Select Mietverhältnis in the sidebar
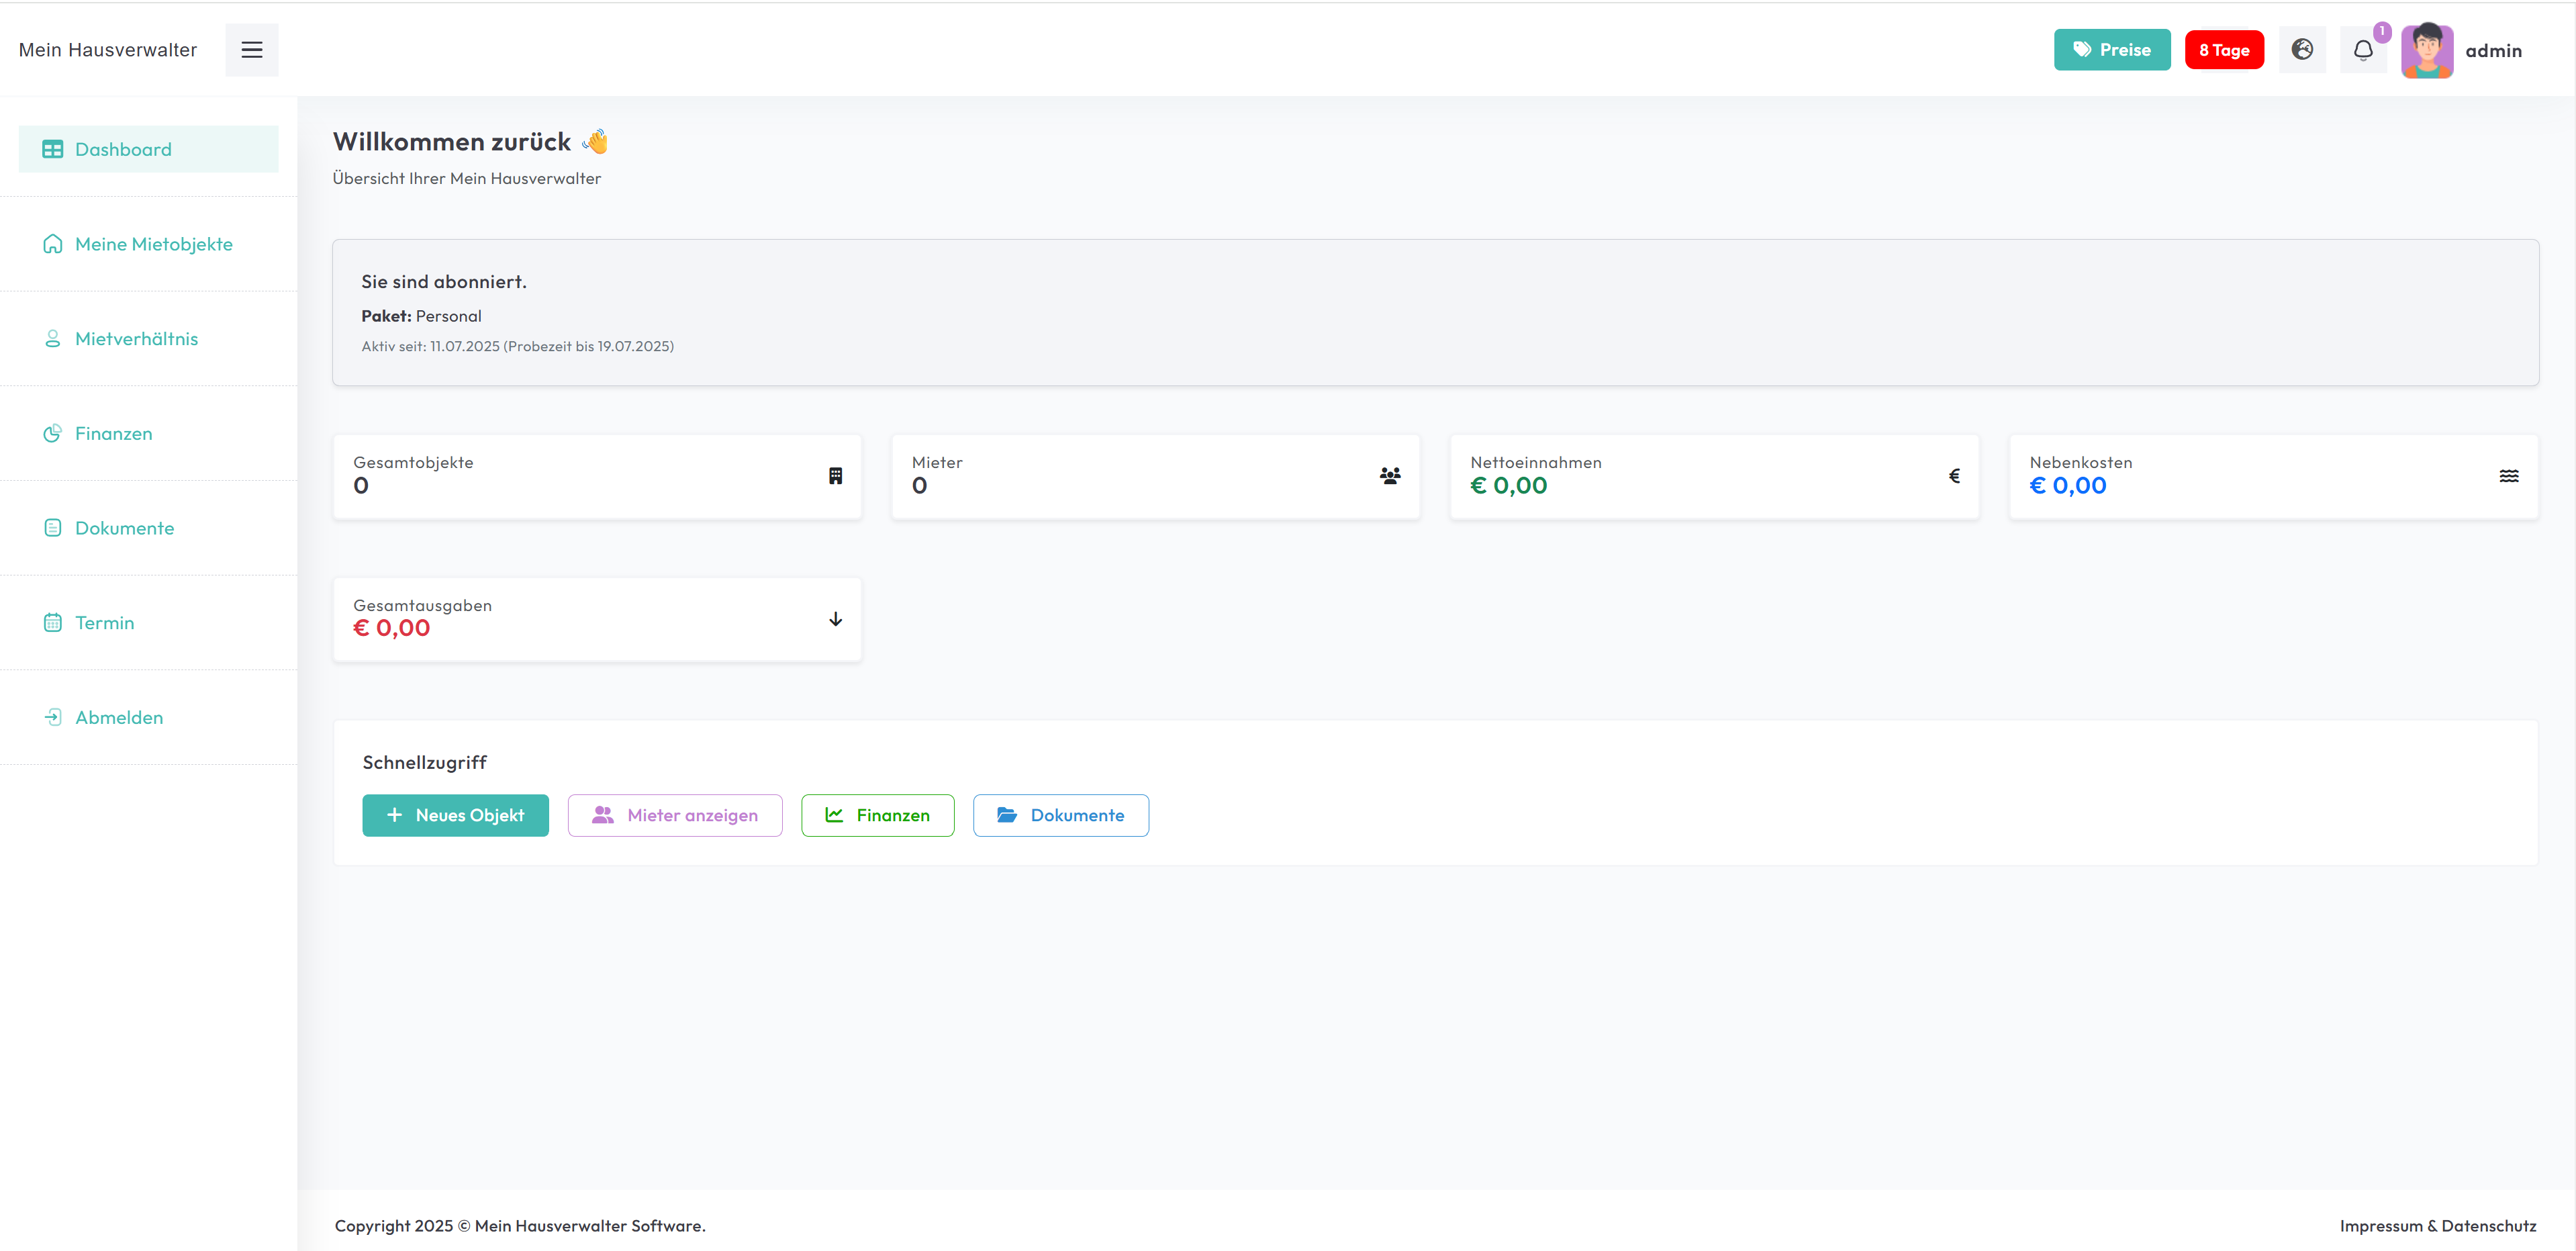Image resolution: width=2576 pixels, height=1251 pixels. pos(136,339)
